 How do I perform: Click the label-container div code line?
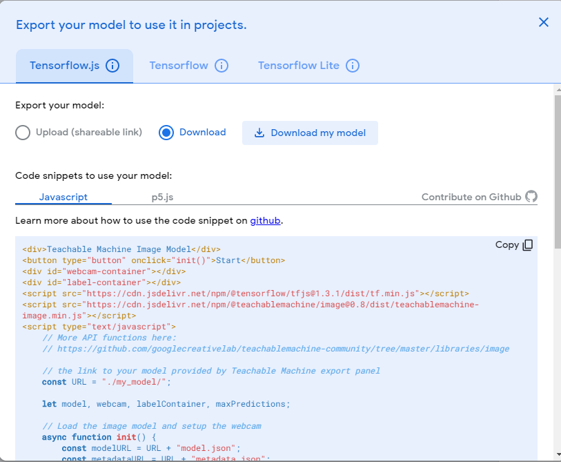point(101,282)
